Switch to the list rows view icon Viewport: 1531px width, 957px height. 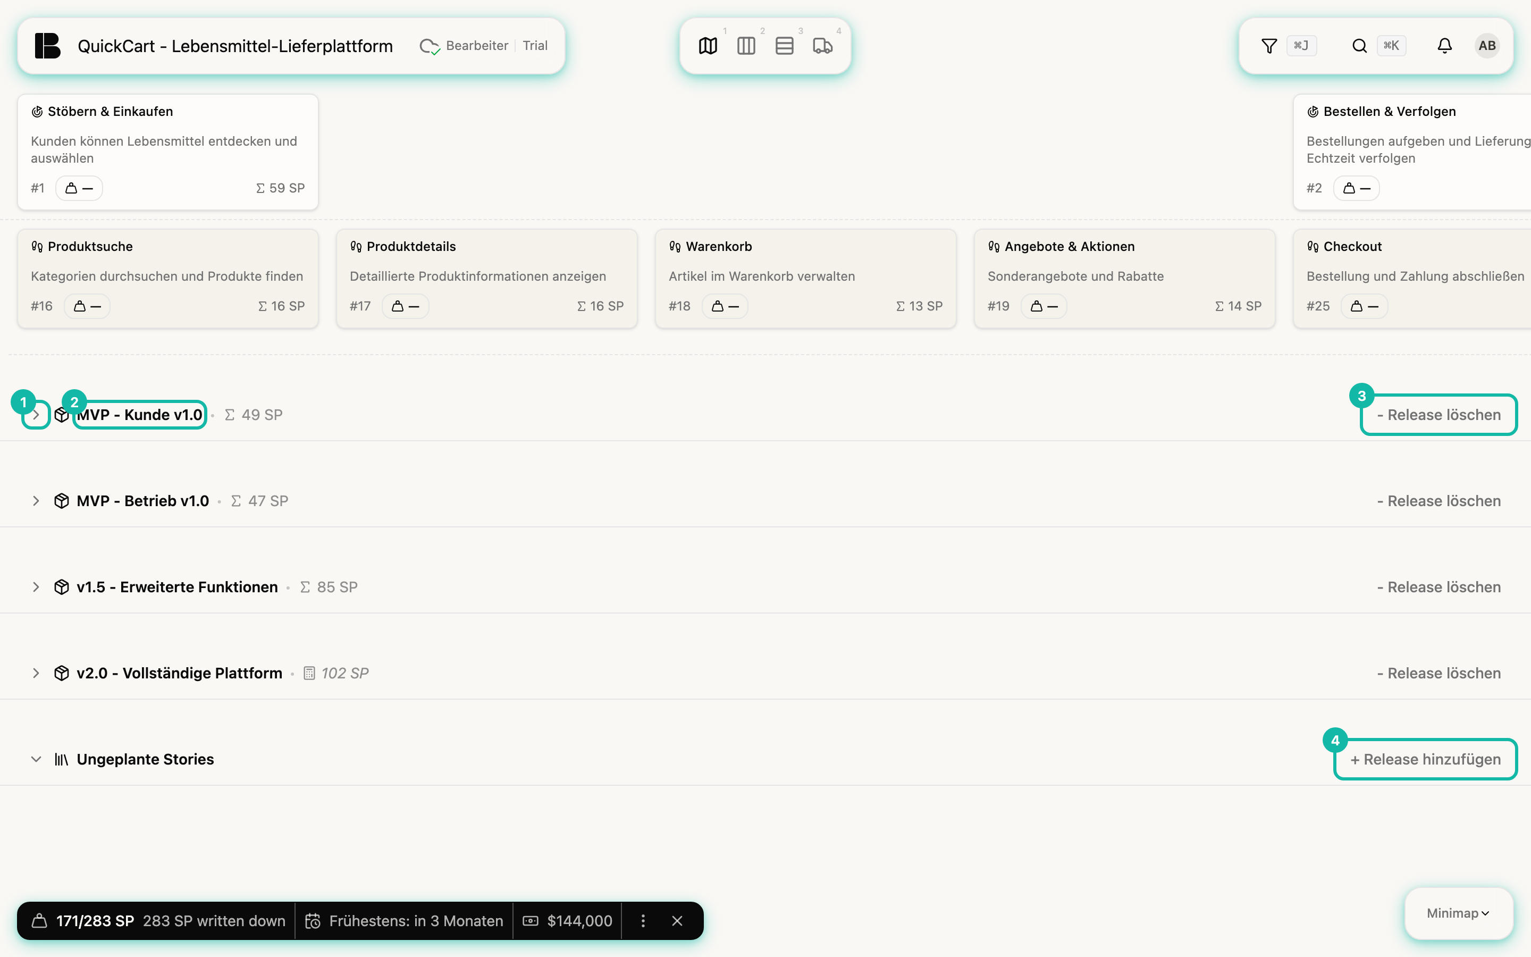[784, 46]
